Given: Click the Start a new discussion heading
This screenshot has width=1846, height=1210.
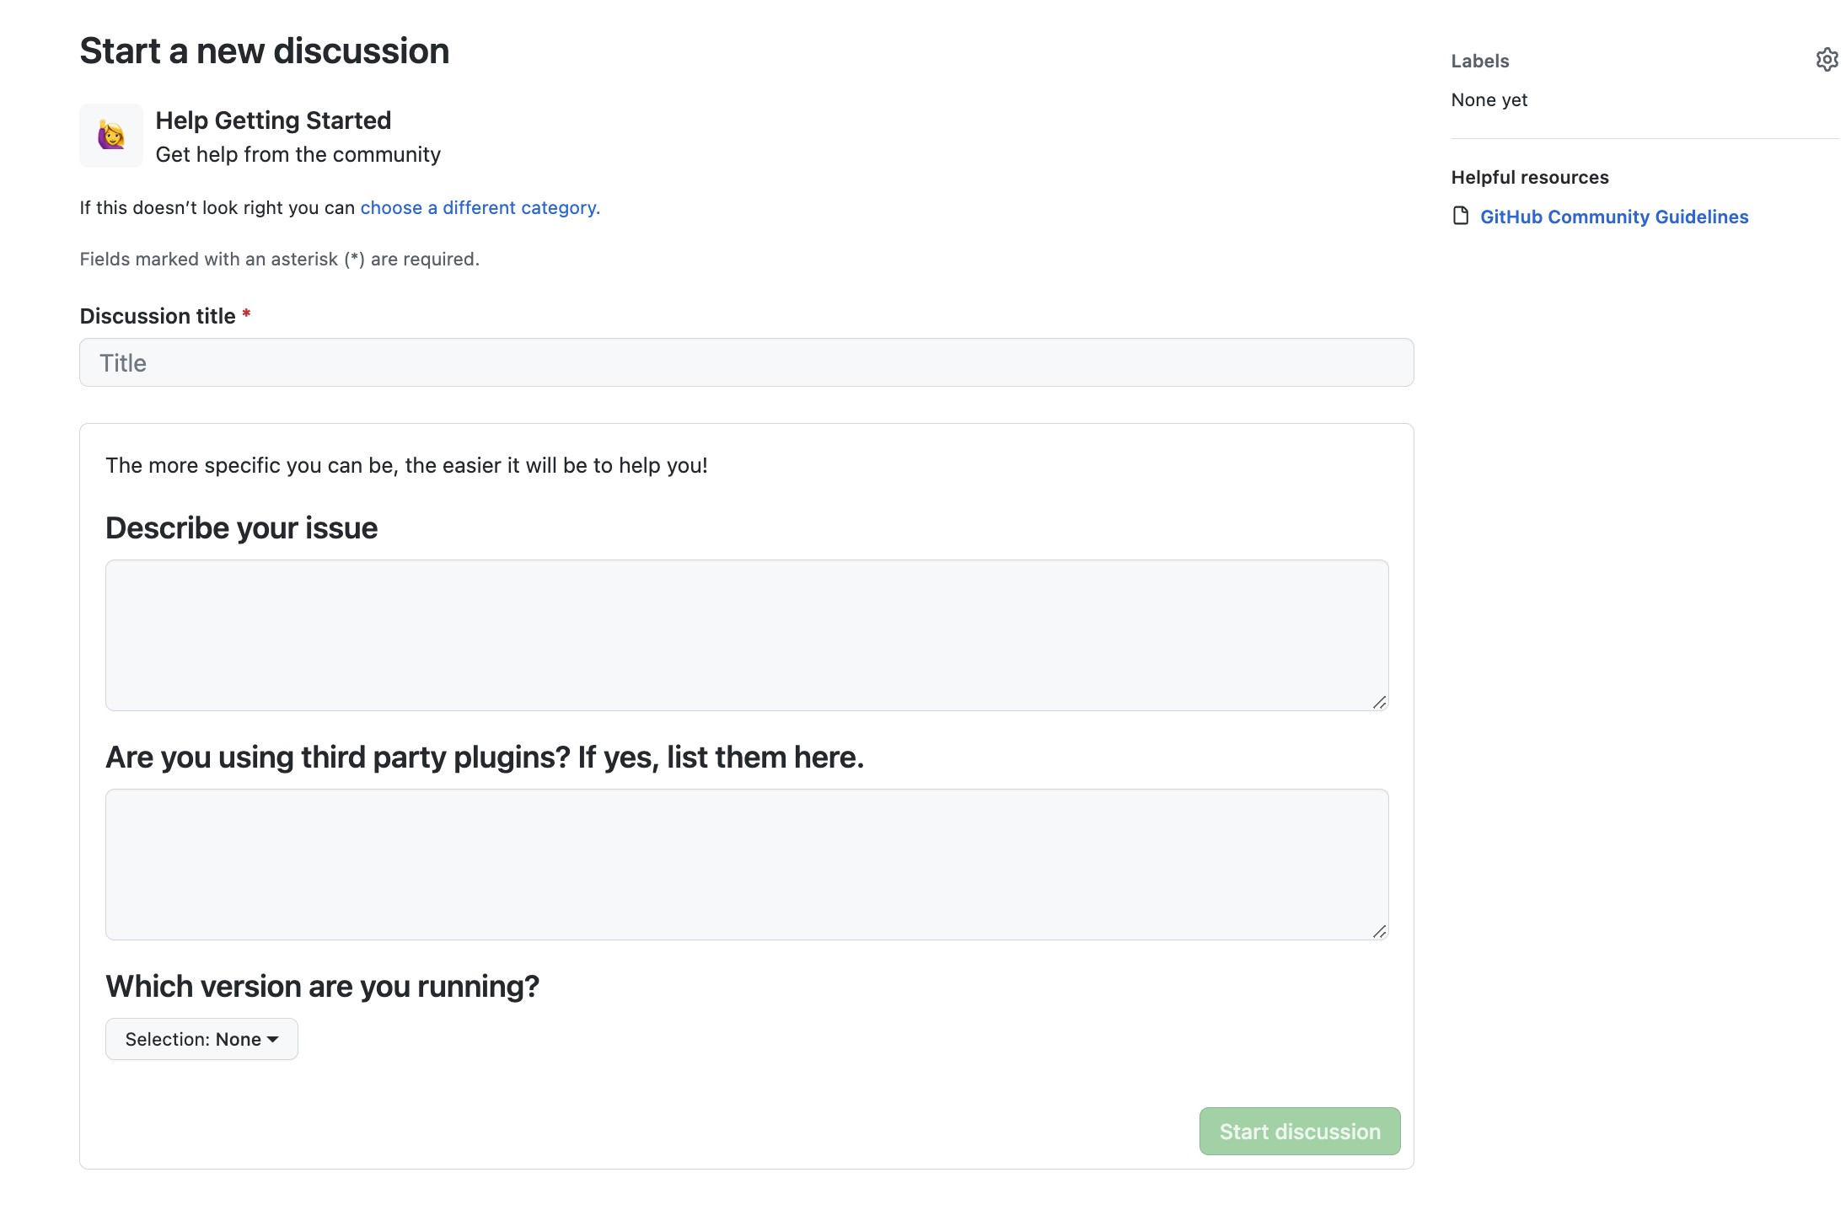Looking at the screenshot, I should pyautogui.click(x=264, y=51).
